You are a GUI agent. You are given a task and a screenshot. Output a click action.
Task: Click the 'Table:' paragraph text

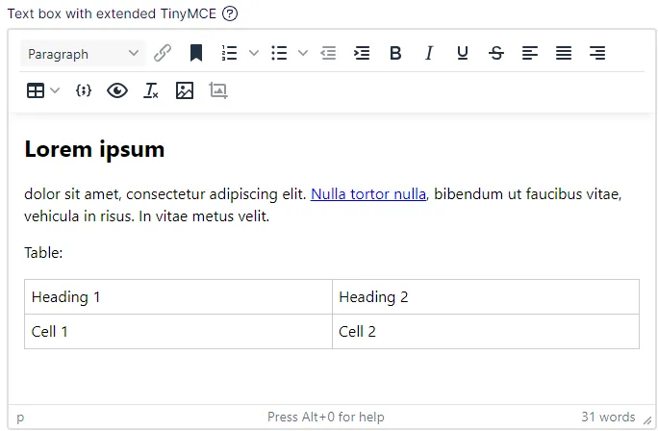(x=43, y=253)
